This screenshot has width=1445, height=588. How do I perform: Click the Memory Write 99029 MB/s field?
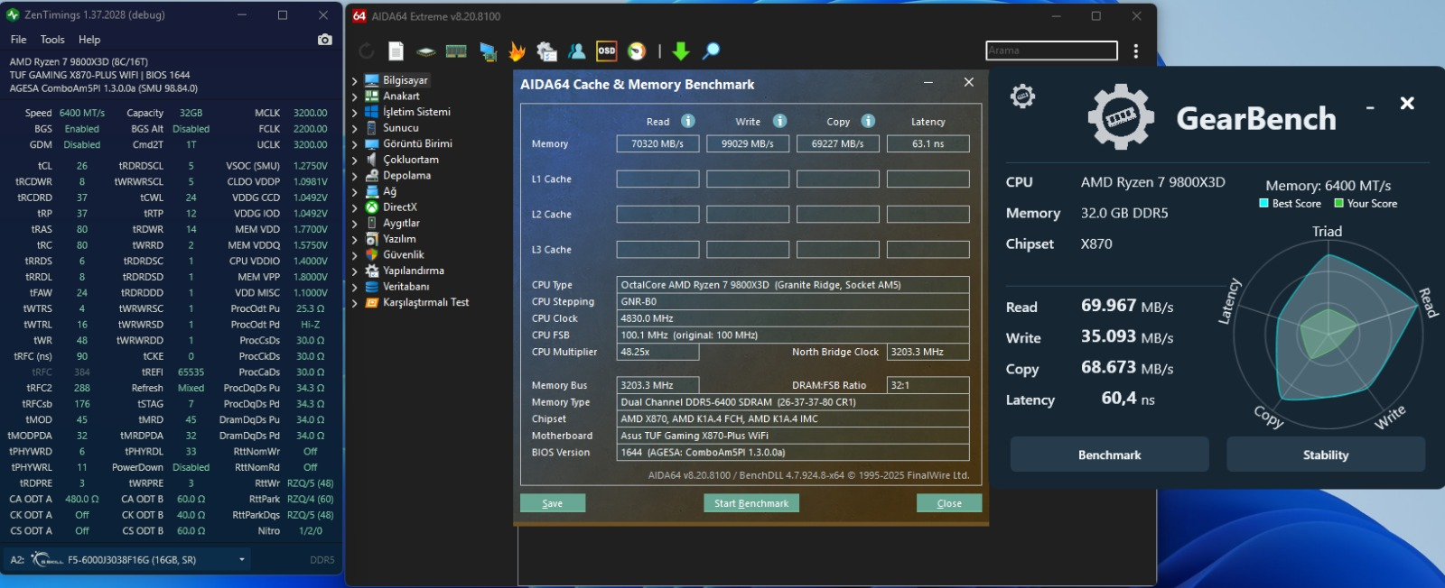coord(748,143)
